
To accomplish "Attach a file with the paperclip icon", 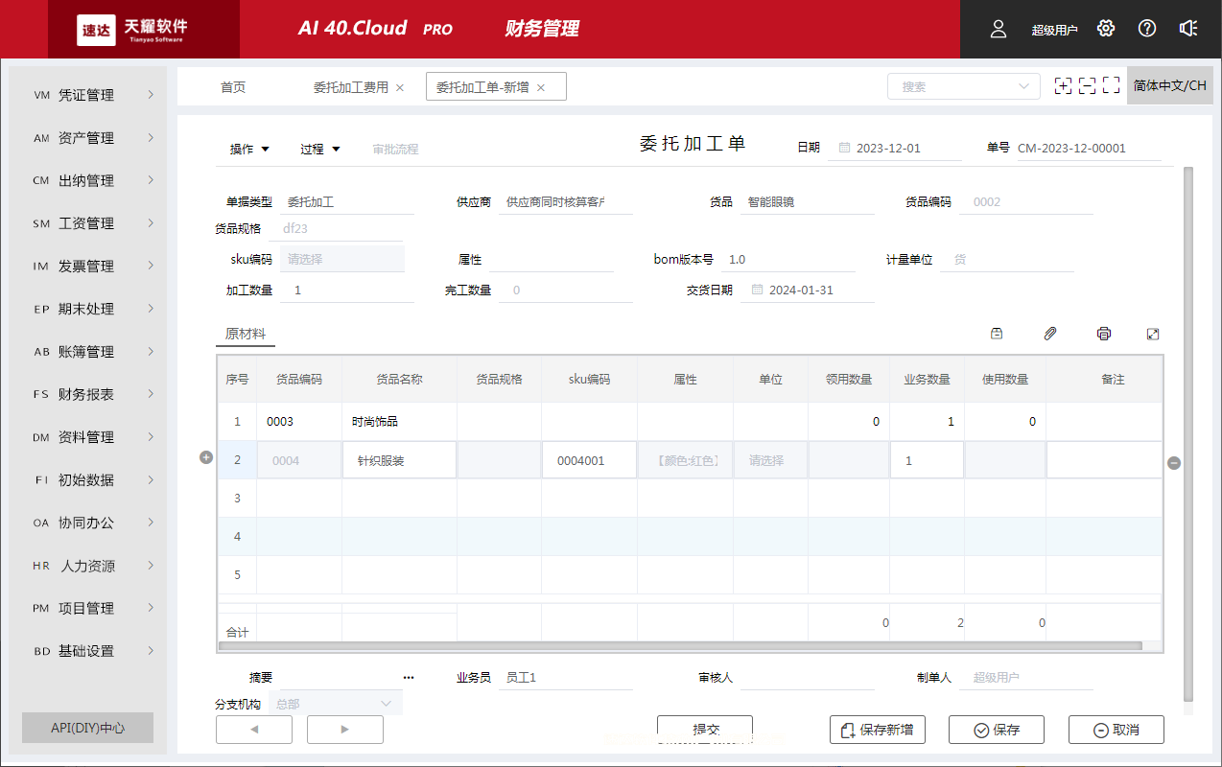I will (x=1049, y=333).
